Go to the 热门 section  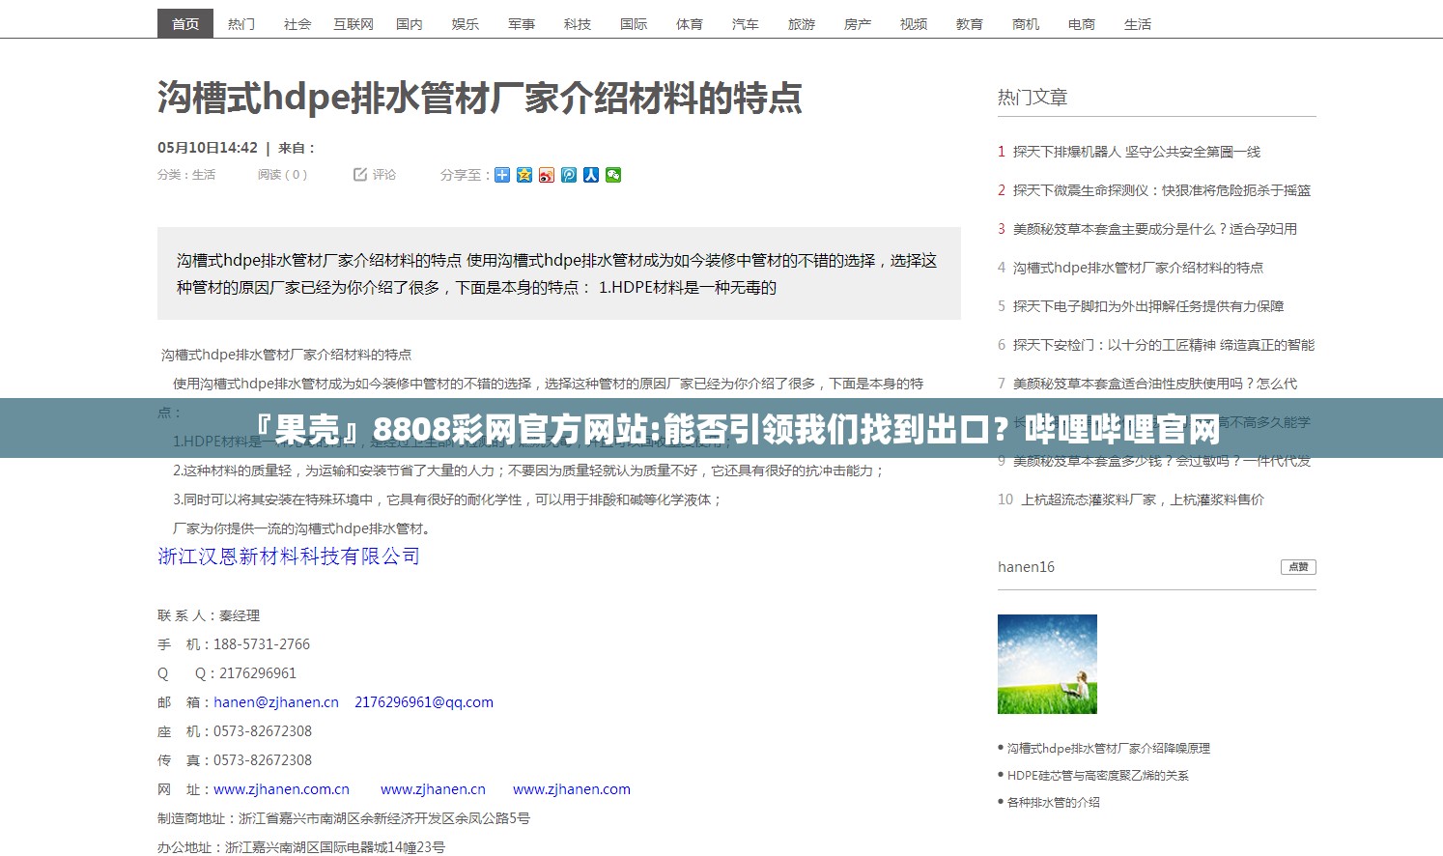click(x=241, y=23)
